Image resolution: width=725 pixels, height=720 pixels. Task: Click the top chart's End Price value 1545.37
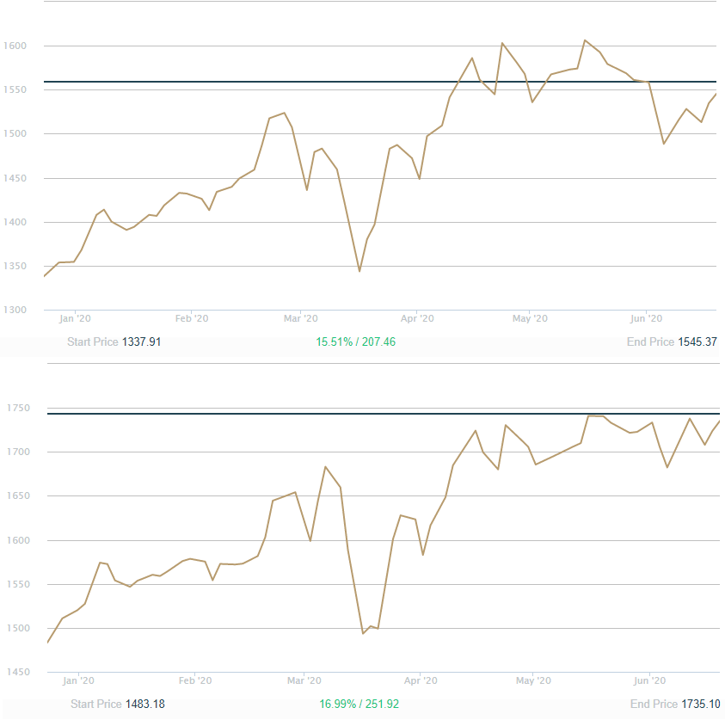tap(697, 342)
